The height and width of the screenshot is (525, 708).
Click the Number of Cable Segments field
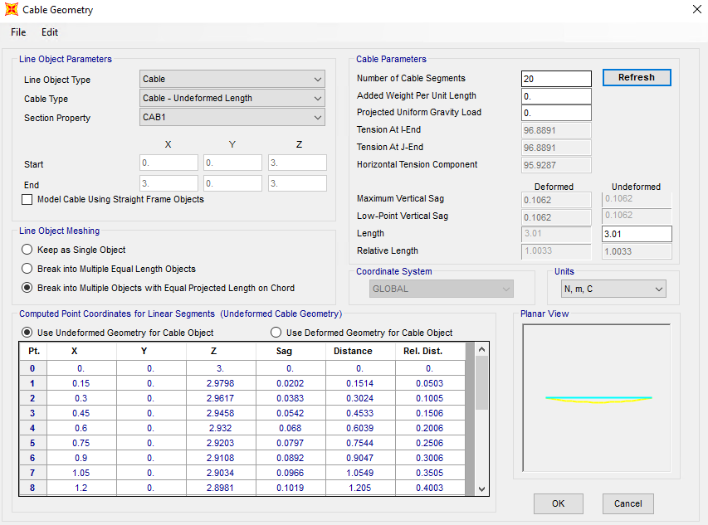556,79
